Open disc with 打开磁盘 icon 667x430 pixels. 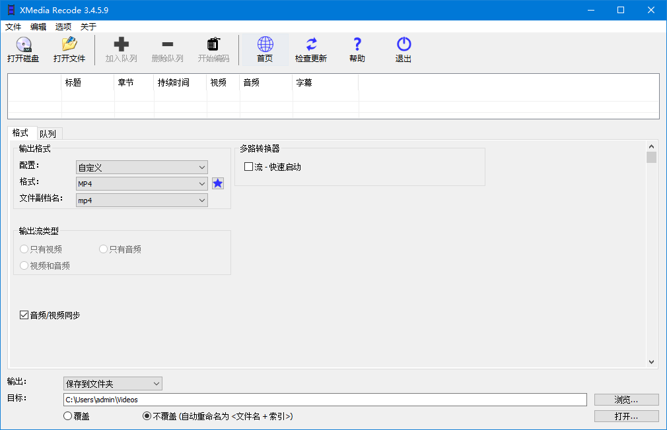point(23,49)
